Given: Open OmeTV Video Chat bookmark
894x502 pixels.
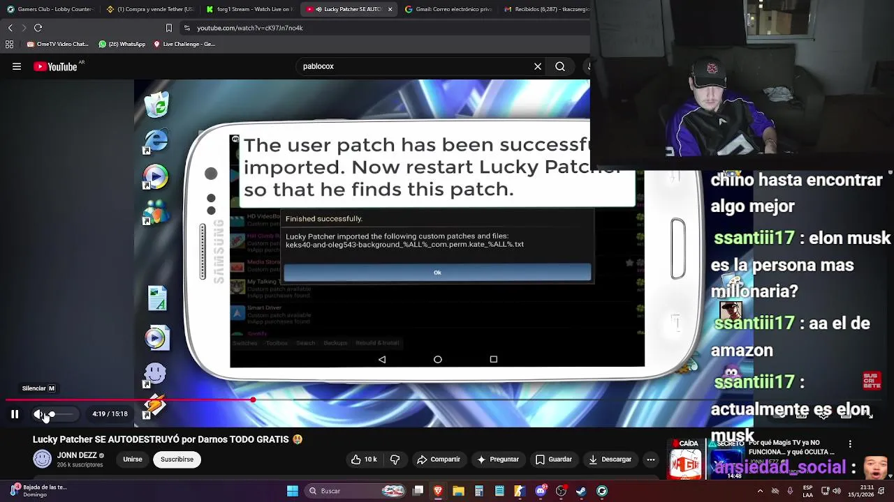Looking at the screenshot, I should 58,44.
